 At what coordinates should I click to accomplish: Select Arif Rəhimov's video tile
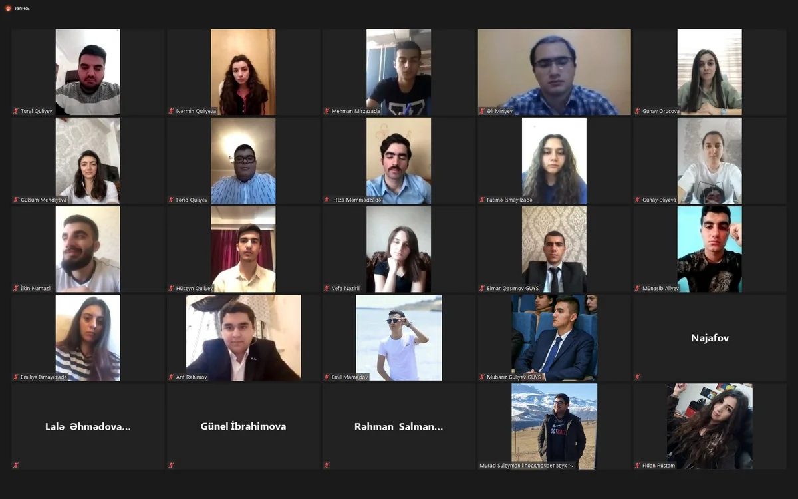[x=243, y=338]
